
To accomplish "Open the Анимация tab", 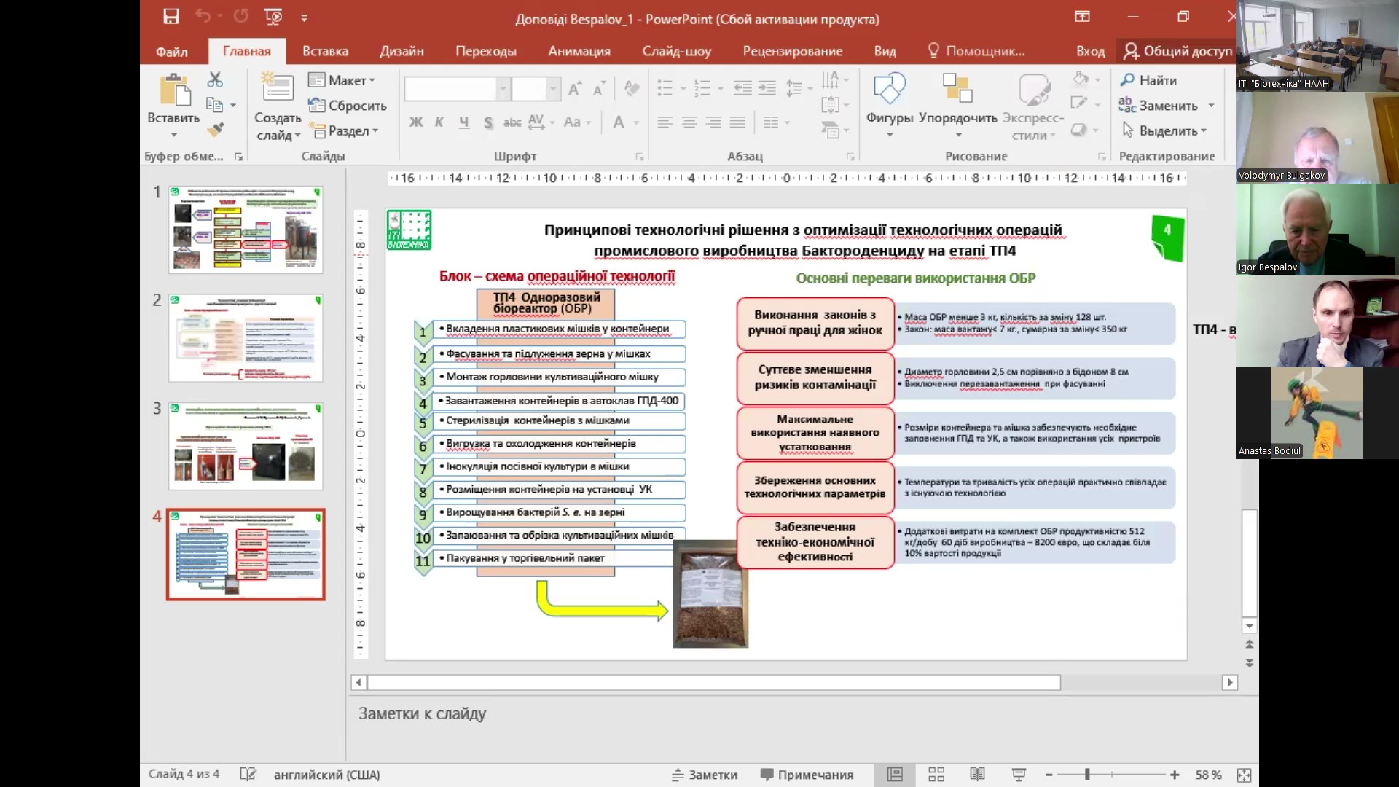I will tap(579, 51).
